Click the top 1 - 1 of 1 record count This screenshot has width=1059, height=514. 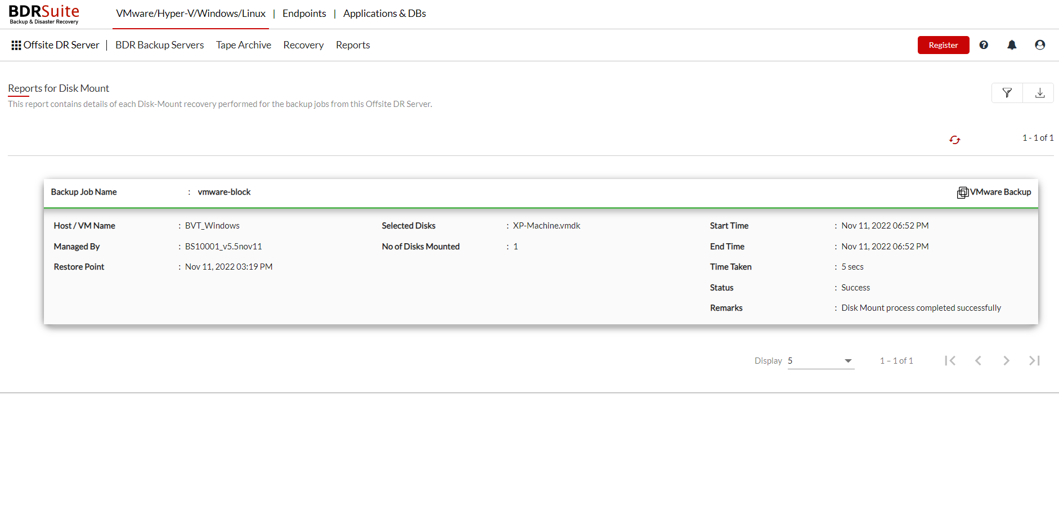(x=1038, y=138)
